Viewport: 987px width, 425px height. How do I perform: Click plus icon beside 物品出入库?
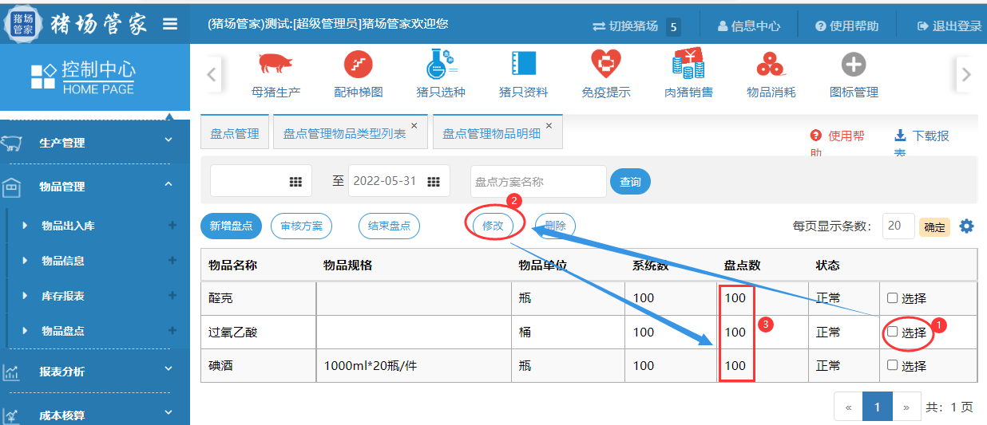point(172,226)
